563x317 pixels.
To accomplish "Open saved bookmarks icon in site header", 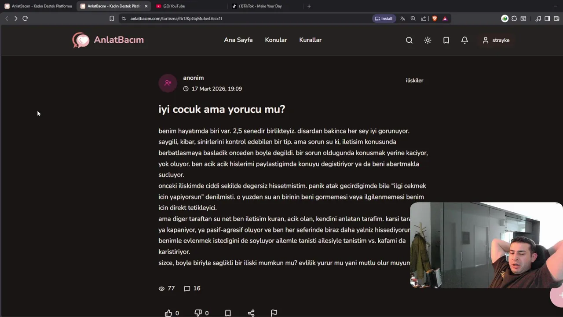I will (x=446, y=40).
